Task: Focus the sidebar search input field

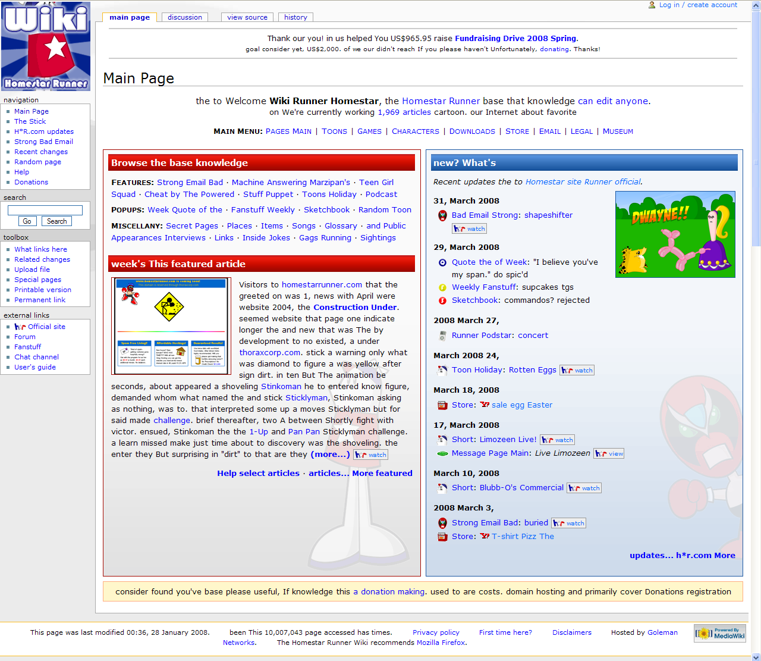Action: (45, 210)
